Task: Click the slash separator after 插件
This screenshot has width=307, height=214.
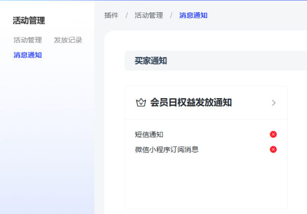Action: click(127, 15)
